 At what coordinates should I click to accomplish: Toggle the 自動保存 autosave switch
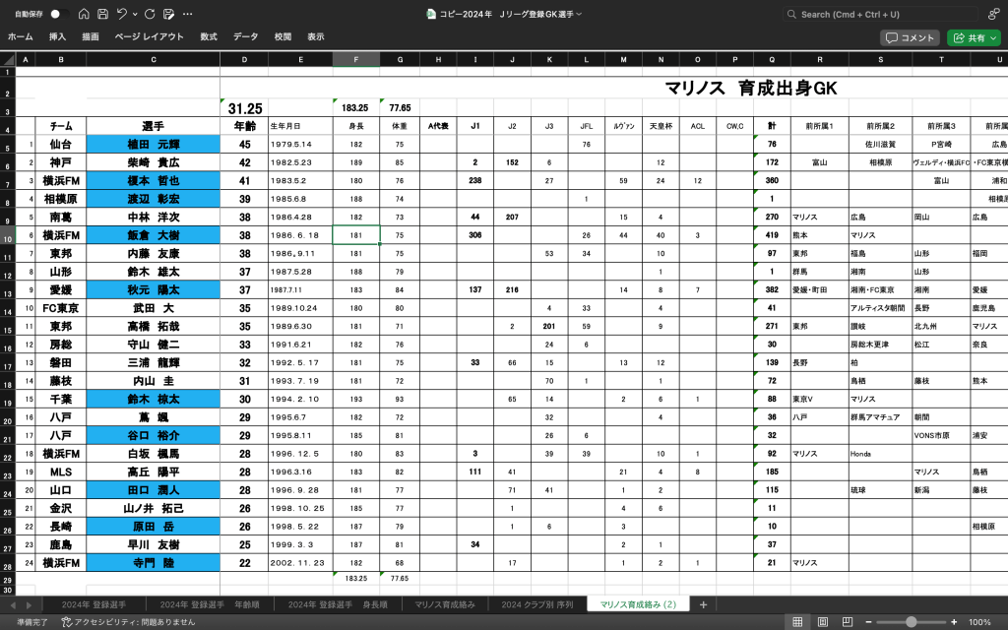55,15
